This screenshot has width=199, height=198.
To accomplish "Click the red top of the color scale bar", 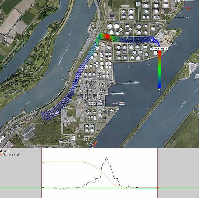I will tap(159, 53).
